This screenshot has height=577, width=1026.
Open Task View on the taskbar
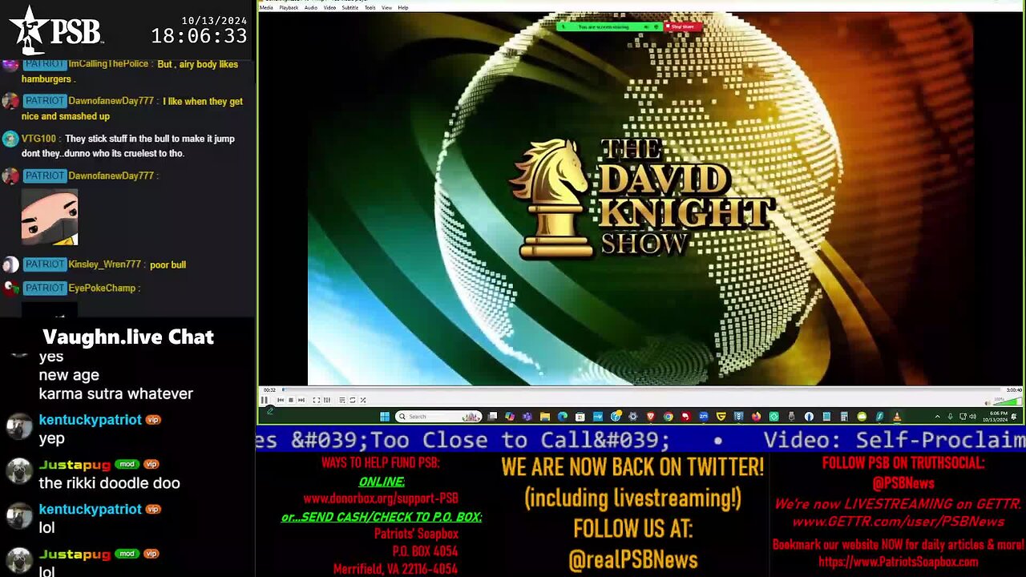[492, 416]
